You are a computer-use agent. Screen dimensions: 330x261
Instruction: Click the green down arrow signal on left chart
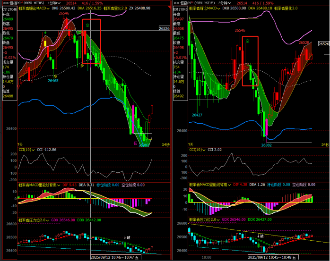click(45, 32)
